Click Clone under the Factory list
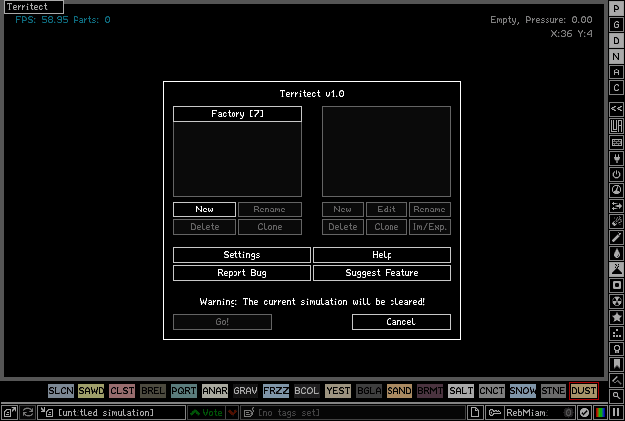The width and height of the screenshot is (625, 421). [x=270, y=227]
